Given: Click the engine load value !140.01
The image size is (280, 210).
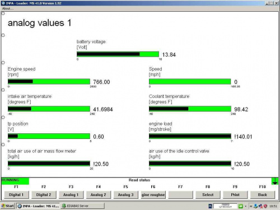Looking at the screenshot, I should tap(243, 137).
